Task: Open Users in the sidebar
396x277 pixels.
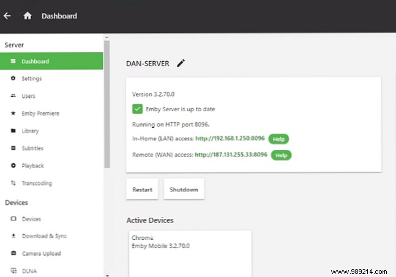Action: pos(51,96)
